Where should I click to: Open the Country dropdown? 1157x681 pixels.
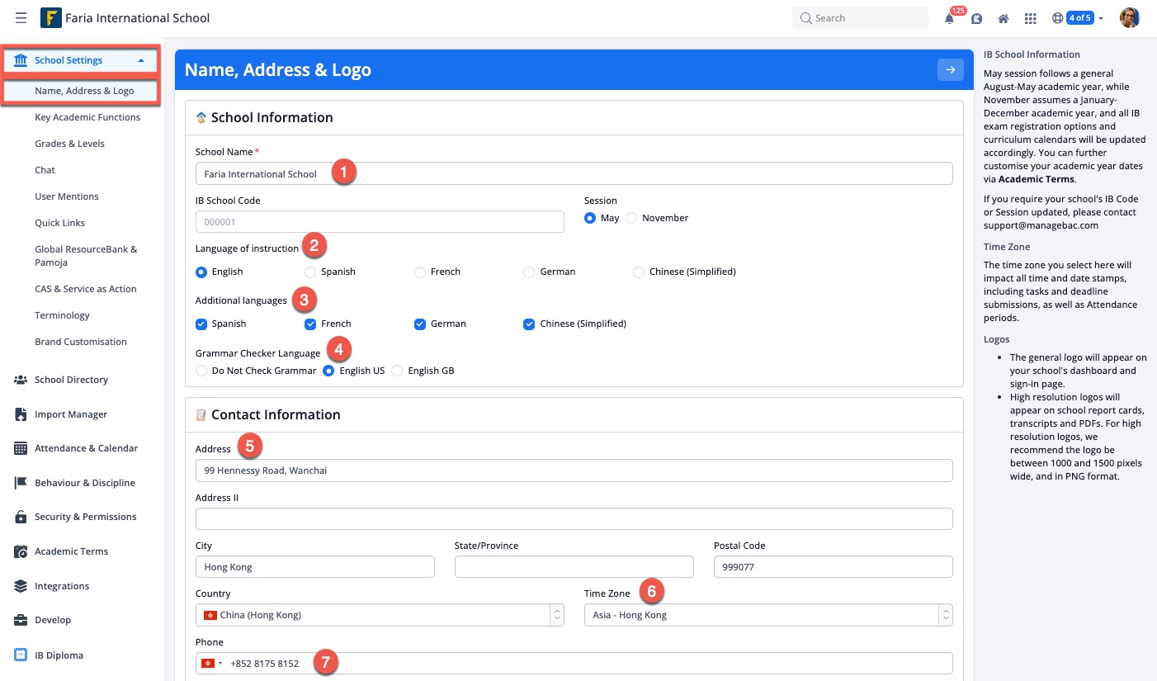[x=380, y=615]
